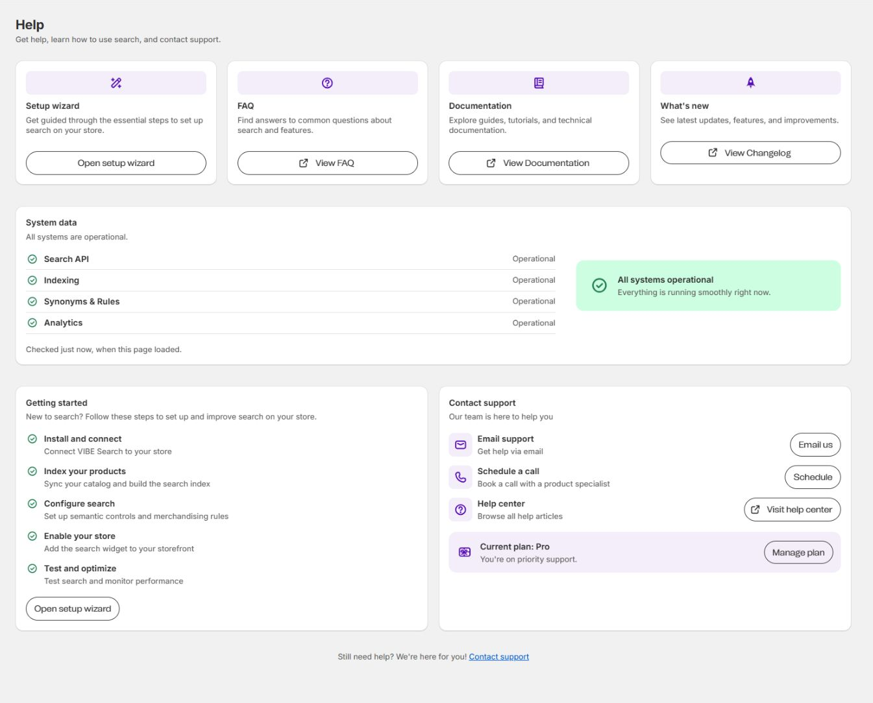Click the Synonyms & Rules row label
This screenshot has width=873, height=703.
[x=82, y=302]
